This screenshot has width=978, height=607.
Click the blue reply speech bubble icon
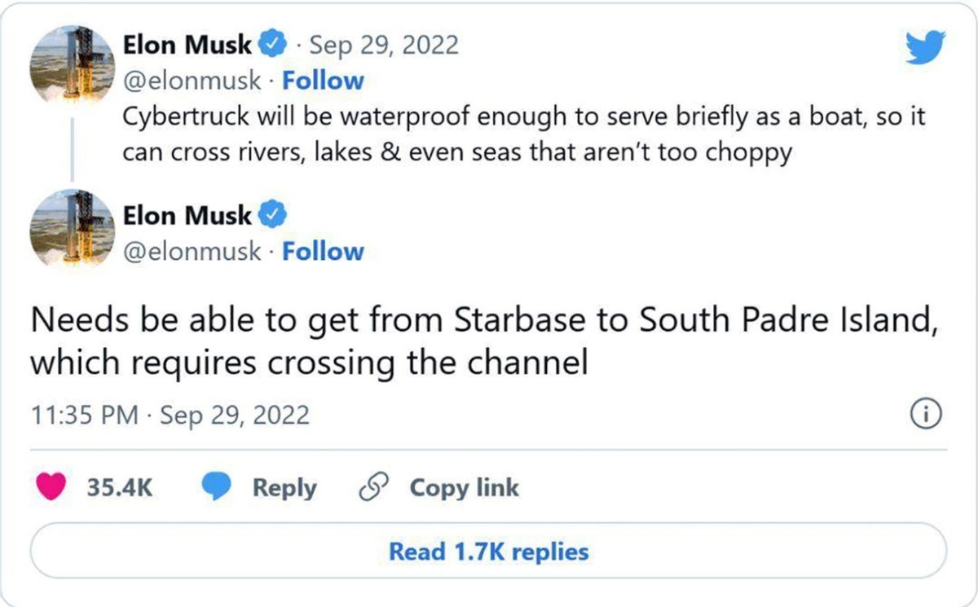pyautogui.click(x=218, y=487)
